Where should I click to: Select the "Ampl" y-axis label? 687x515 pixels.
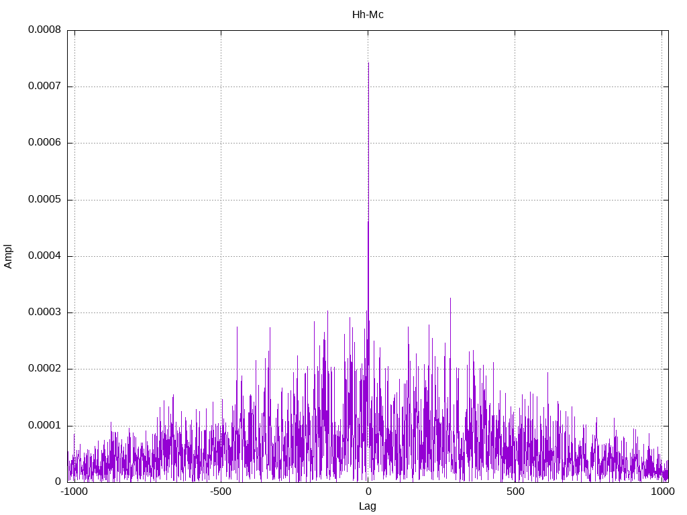click(8, 256)
